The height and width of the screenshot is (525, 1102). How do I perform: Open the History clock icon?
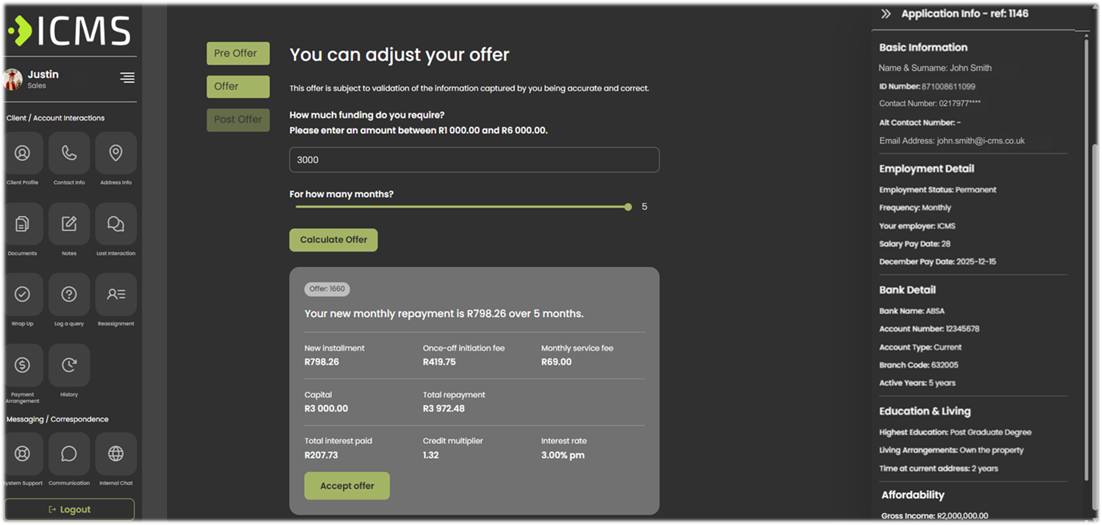pos(69,365)
